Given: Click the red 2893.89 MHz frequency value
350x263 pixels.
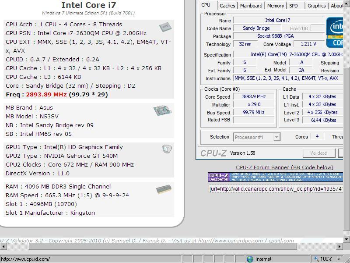Looking at the screenshot, I should (x=46, y=94).
